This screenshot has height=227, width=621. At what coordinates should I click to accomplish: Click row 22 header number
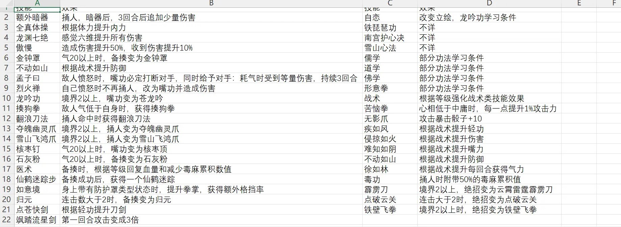pos(7,220)
